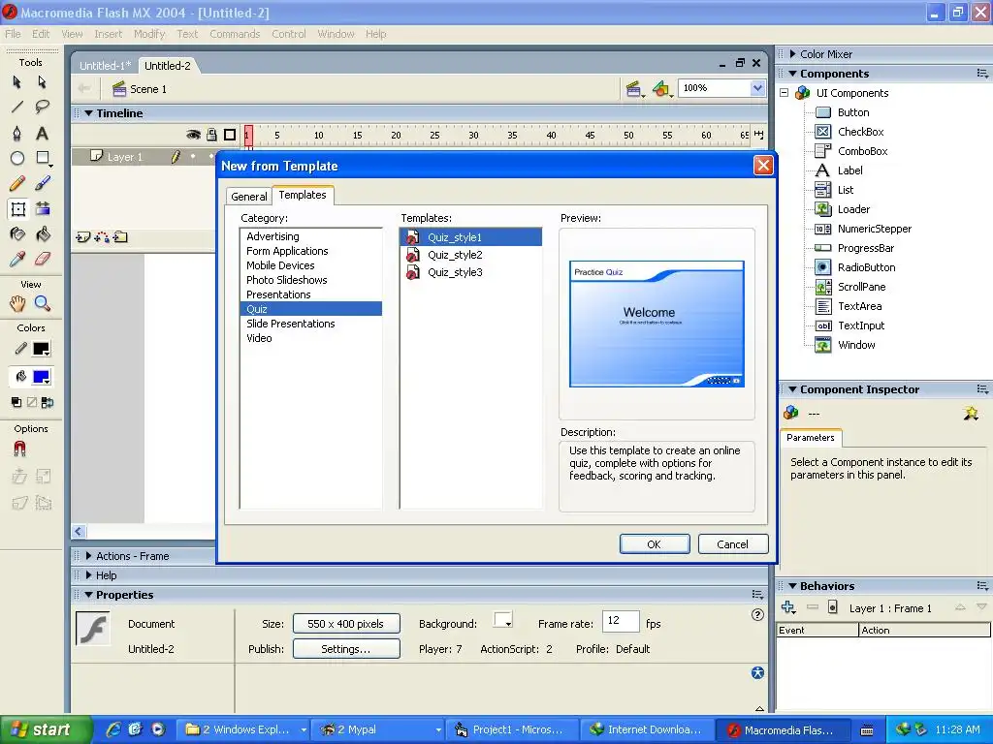Select the Line tool
The width and height of the screenshot is (993, 744).
coord(17,107)
